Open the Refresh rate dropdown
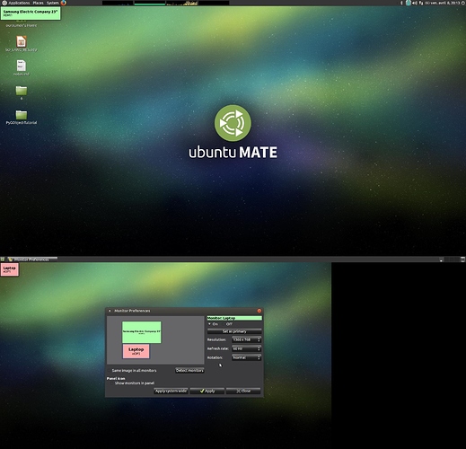The image size is (466, 449). coord(246,348)
